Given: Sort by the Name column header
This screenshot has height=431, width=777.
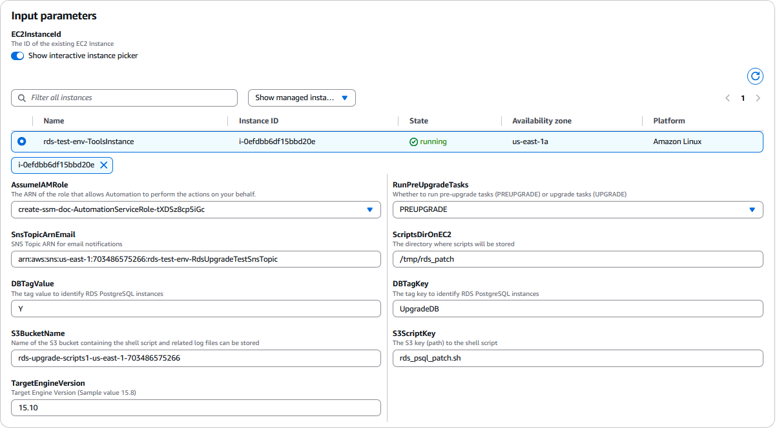Looking at the screenshot, I should coord(54,121).
